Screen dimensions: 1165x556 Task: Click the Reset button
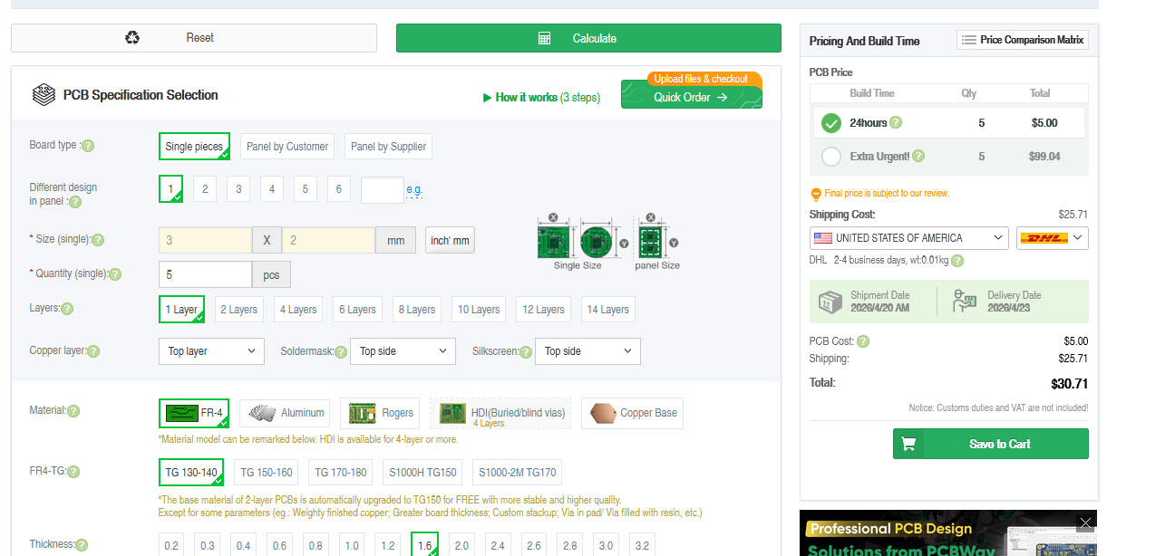pyautogui.click(x=194, y=38)
